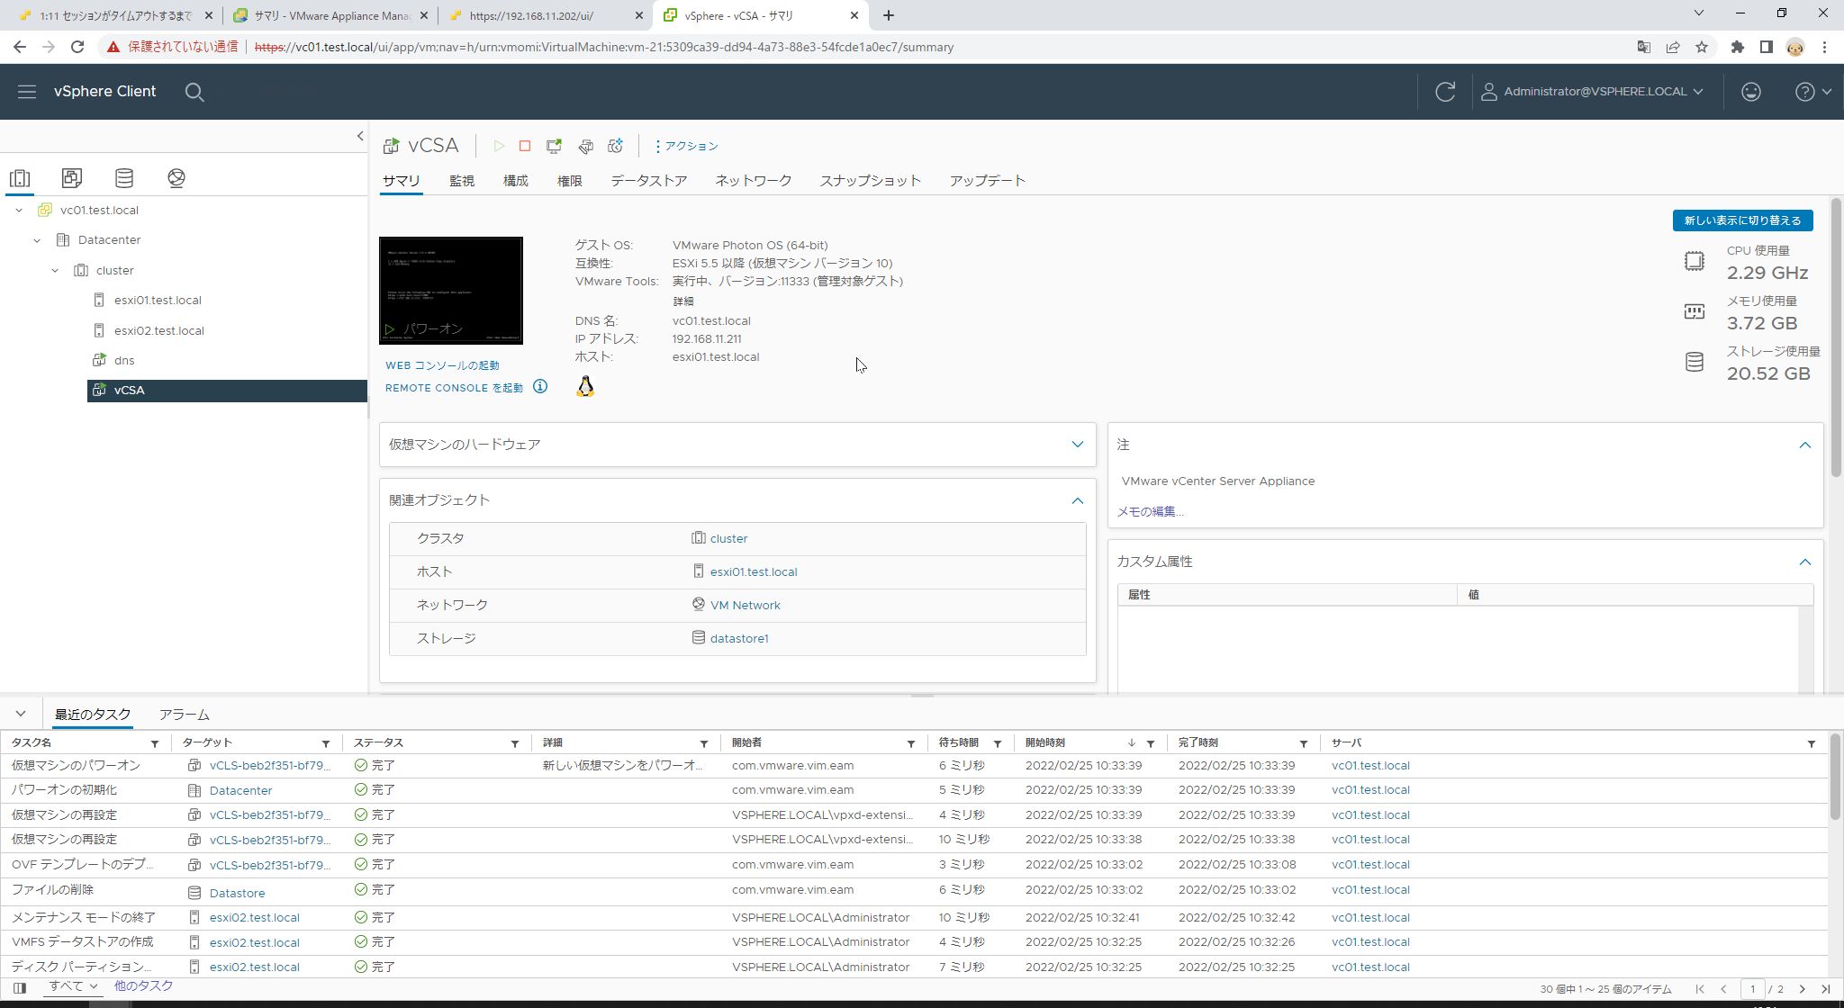Viewport: 1844px width, 1008px height.
Task: Open the 監視 tab
Action: coord(462,181)
